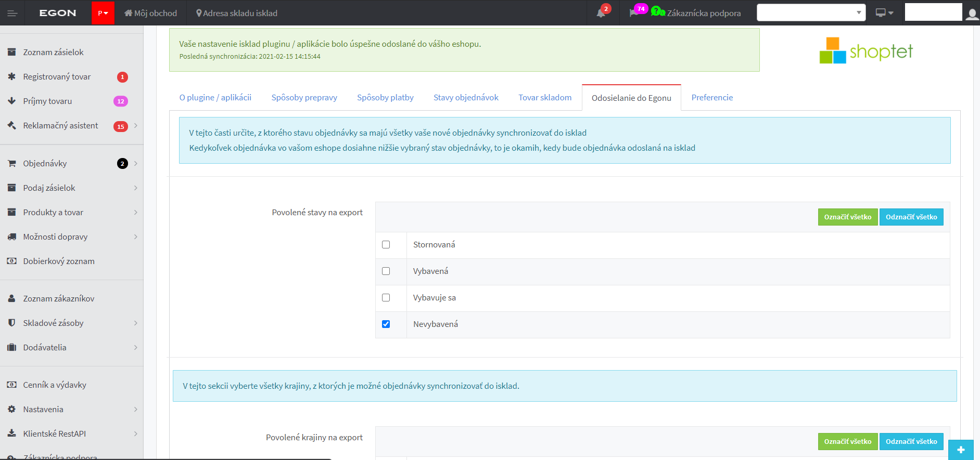Expand the Klientské RestAPI chevron
The image size is (980, 460).
tap(136, 433)
